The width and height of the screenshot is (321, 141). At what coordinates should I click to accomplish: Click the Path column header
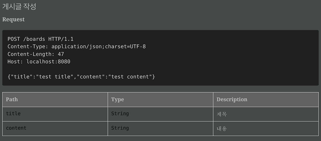[12, 99]
